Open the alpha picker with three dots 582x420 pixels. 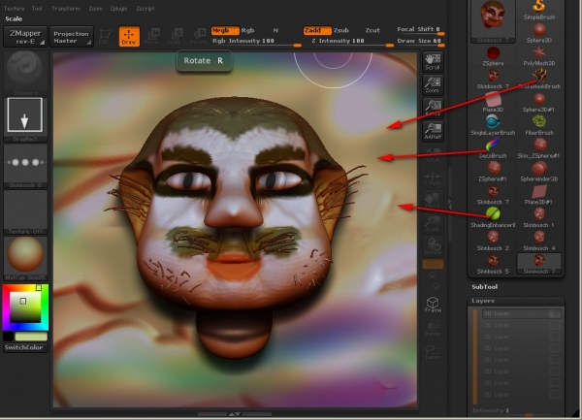coord(25,166)
